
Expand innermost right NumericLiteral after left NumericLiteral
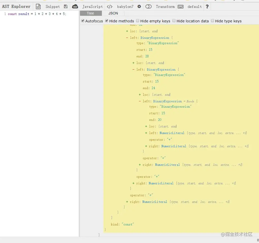[146, 146]
